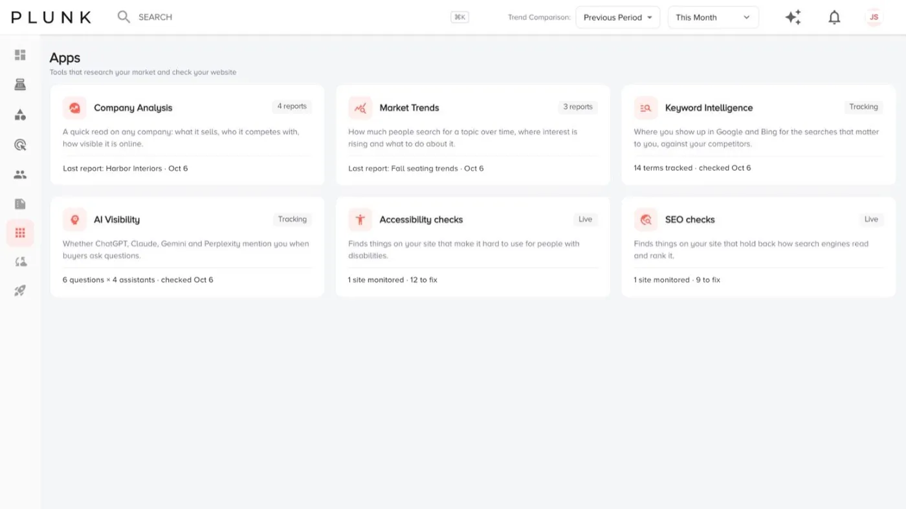Screen dimensions: 906x509
Task: Click Company Analysis description text
Action: (181, 138)
